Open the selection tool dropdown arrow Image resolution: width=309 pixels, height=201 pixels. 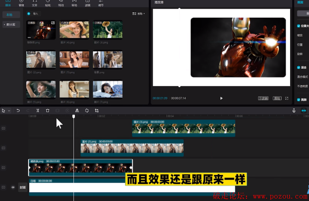point(9,111)
